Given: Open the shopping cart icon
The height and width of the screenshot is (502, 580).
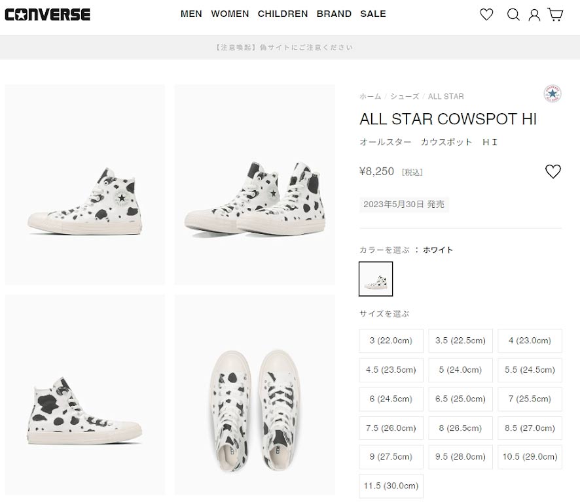Looking at the screenshot, I should click(556, 14).
